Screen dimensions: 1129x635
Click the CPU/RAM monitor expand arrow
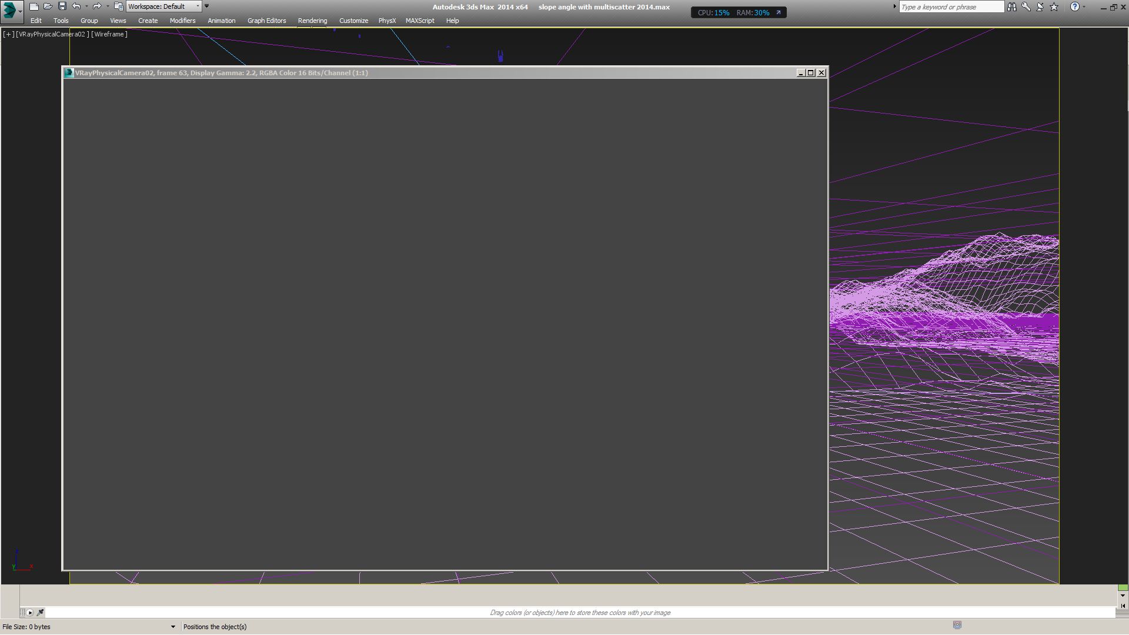(x=779, y=12)
